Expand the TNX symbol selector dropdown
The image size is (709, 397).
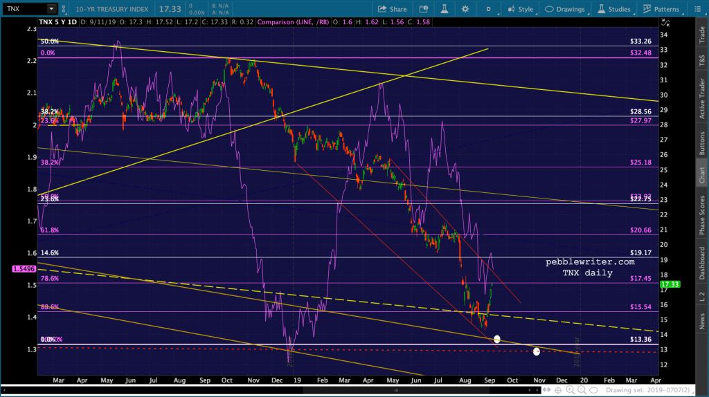[52, 9]
